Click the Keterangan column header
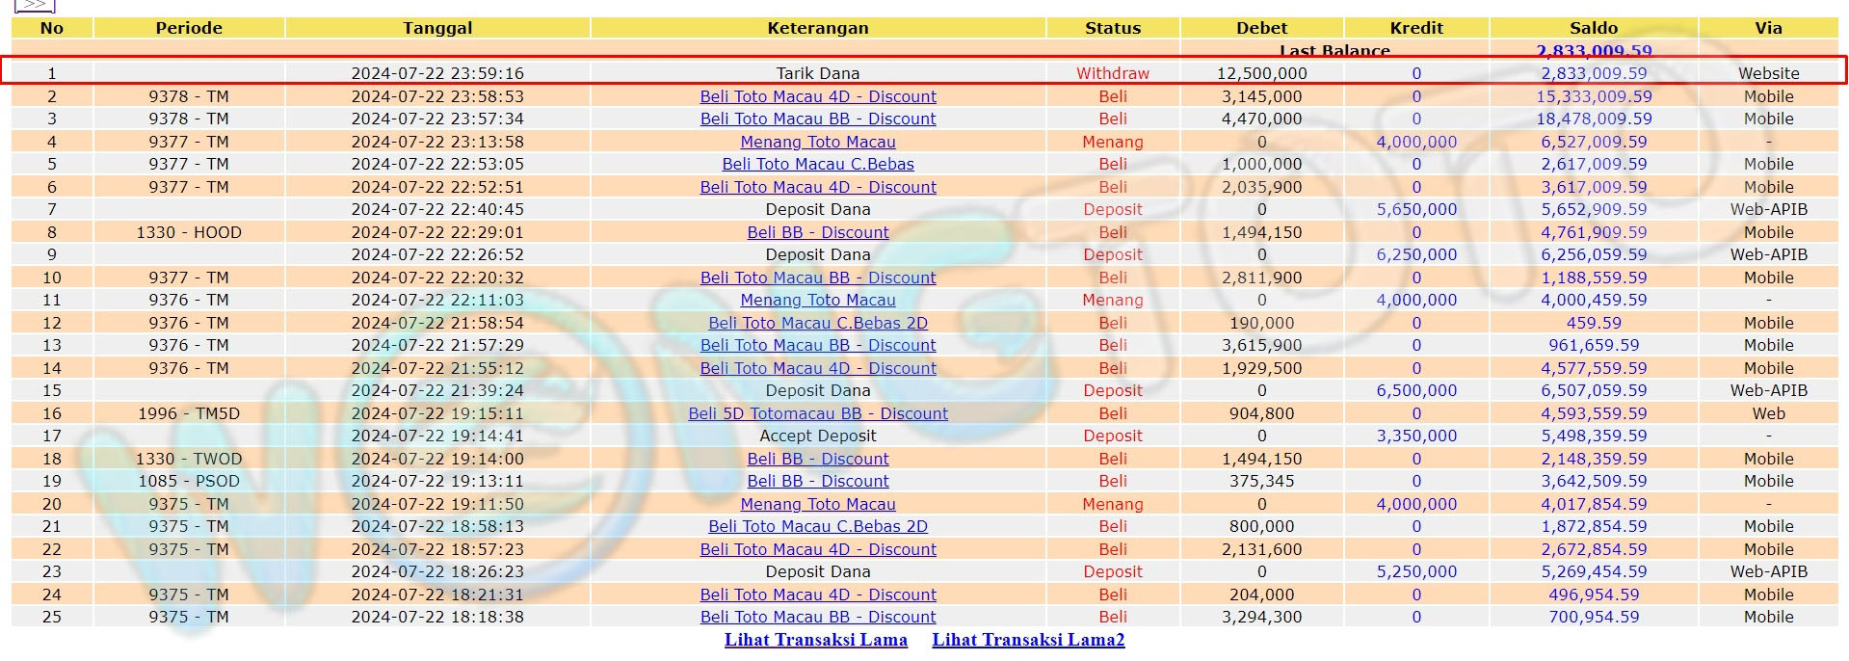This screenshot has height=661, width=1849. pyautogui.click(x=817, y=28)
